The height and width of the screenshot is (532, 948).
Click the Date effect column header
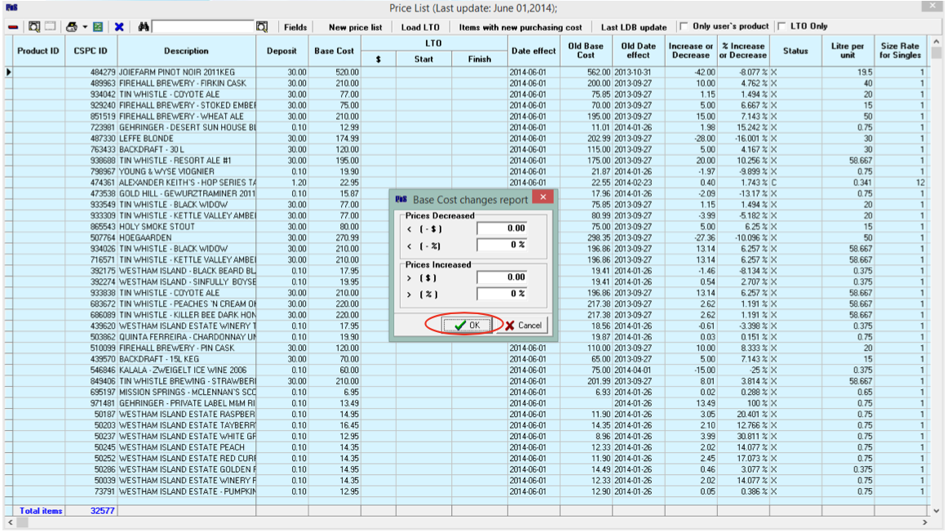(x=534, y=51)
